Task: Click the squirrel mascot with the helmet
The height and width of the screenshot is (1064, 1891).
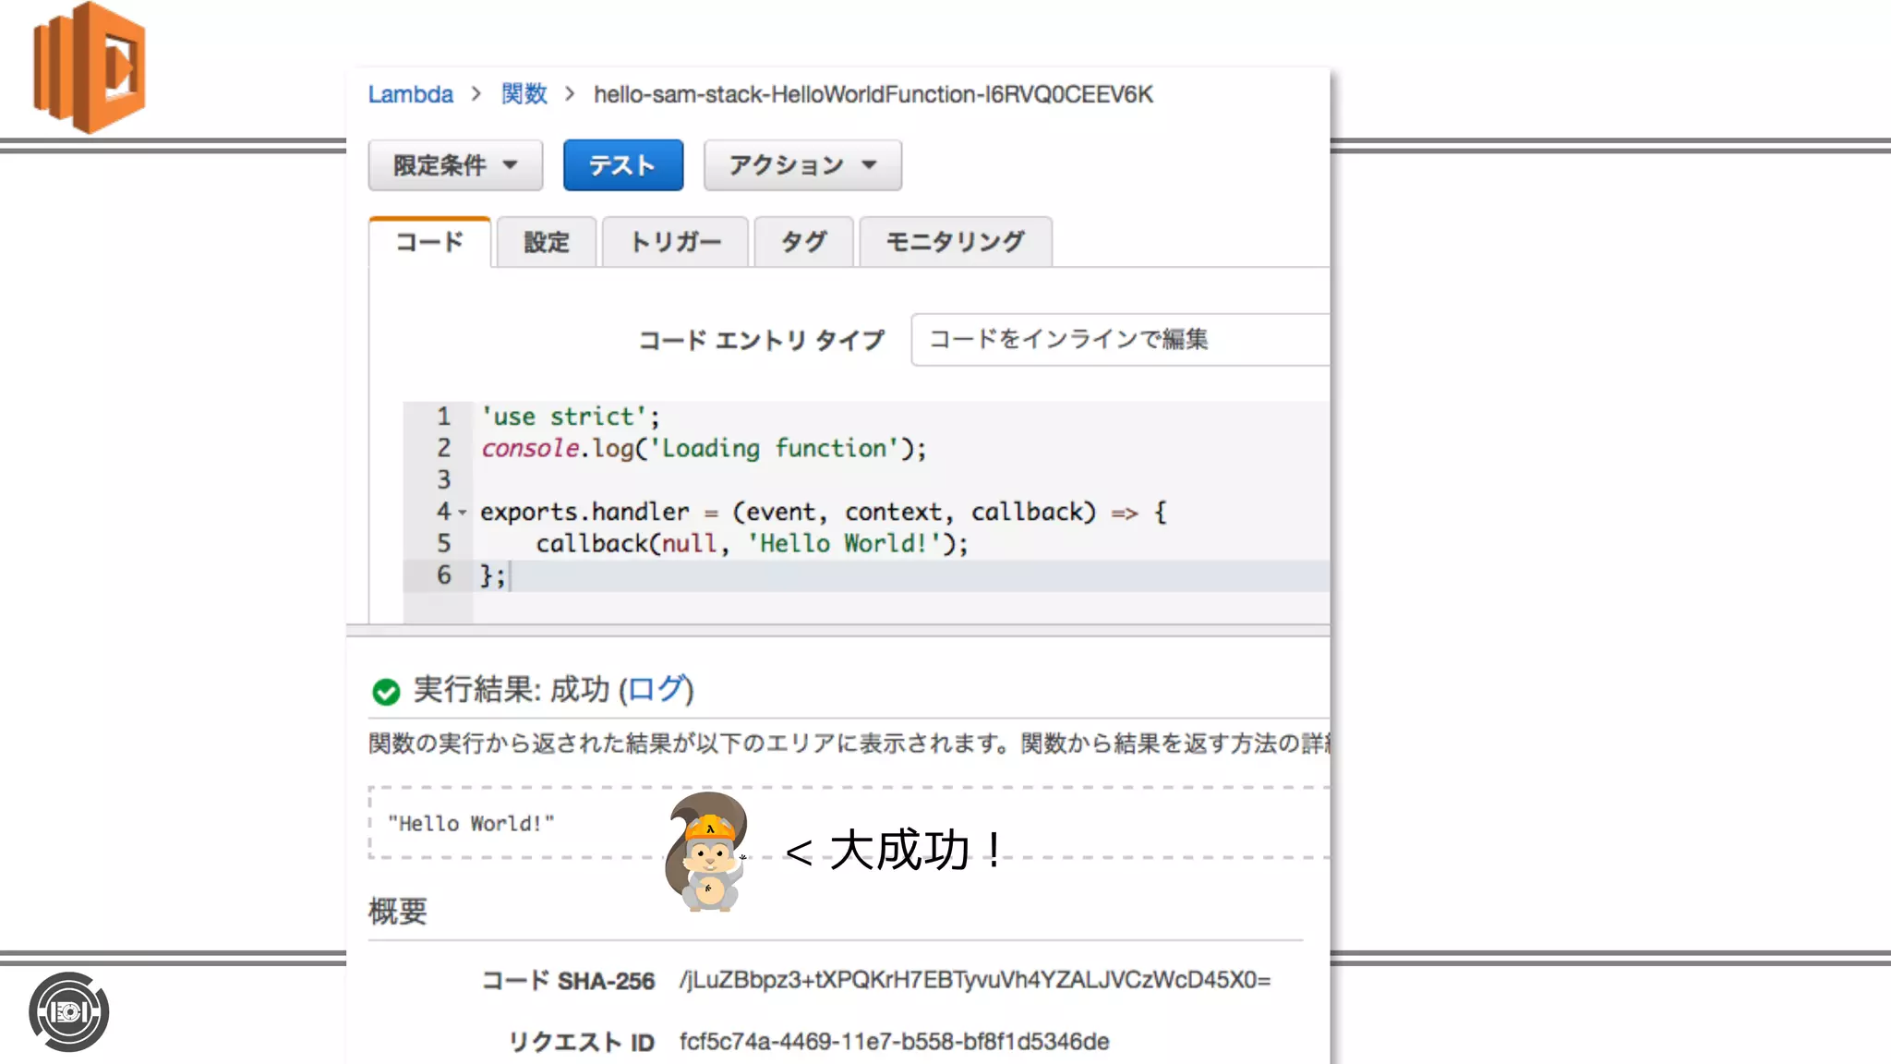Action: click(707, 852)
